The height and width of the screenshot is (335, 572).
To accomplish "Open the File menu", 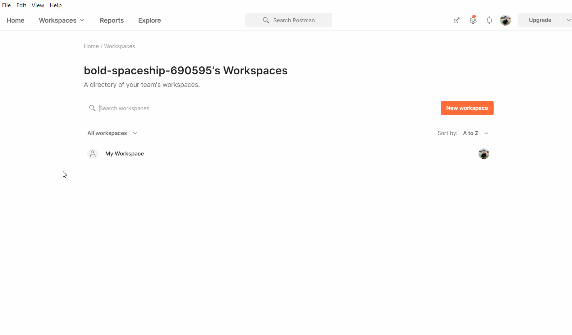I will coord(6,5).
